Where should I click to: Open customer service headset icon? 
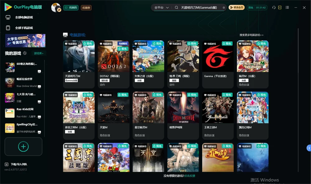(x=274, y=7)
